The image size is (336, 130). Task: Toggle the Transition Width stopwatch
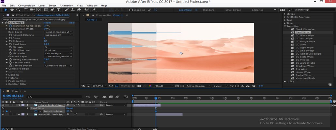click(x=10, y=29)
